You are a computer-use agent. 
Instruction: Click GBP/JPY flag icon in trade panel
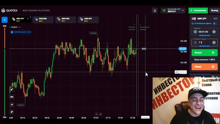pos(194,19)
